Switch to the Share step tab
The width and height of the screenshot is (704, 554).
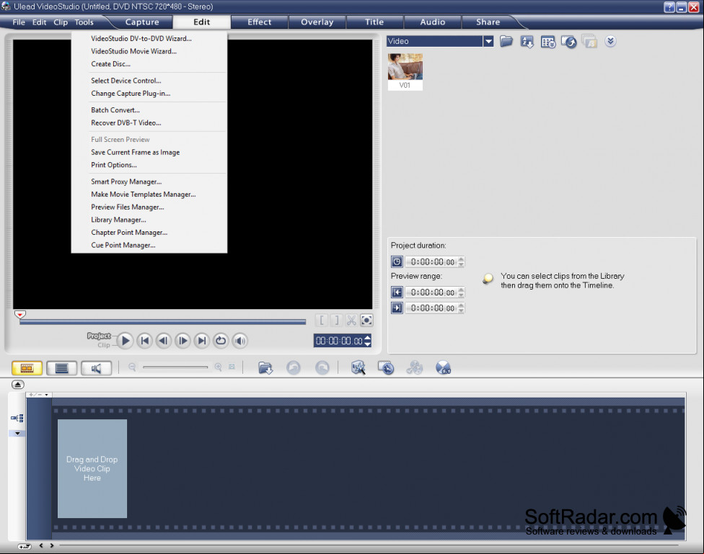488,22
